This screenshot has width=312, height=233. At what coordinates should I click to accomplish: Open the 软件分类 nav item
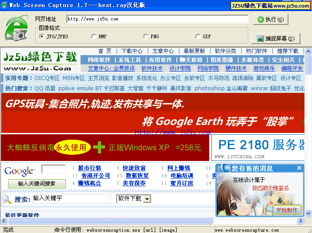(225, 51)
